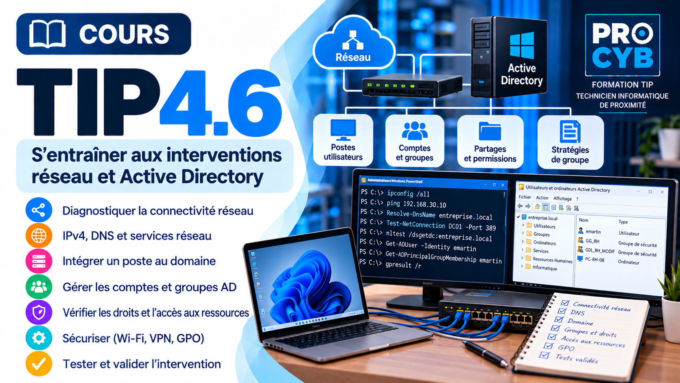
Task: Click the GG_RH group icon
Action: pyautogui.click(x=580, y=240)
